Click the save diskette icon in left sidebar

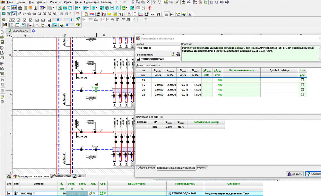pyautogui.click(x=2, y=42)
